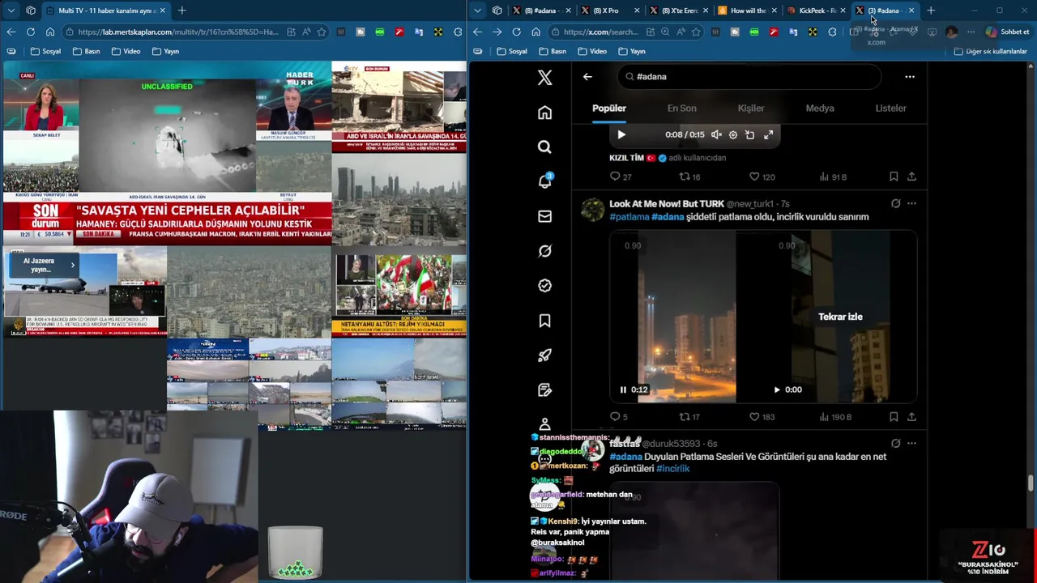Screen dimensions: 1037x583
Task: Open the rocket icon in X sidebar
Action: pyautogui.click(x=544, y=355)
